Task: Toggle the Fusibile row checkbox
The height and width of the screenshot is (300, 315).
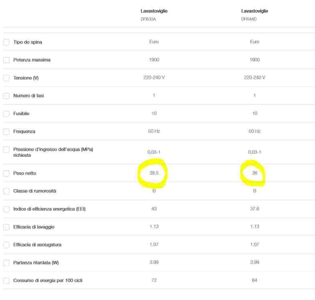Action: tap(6, 114)
